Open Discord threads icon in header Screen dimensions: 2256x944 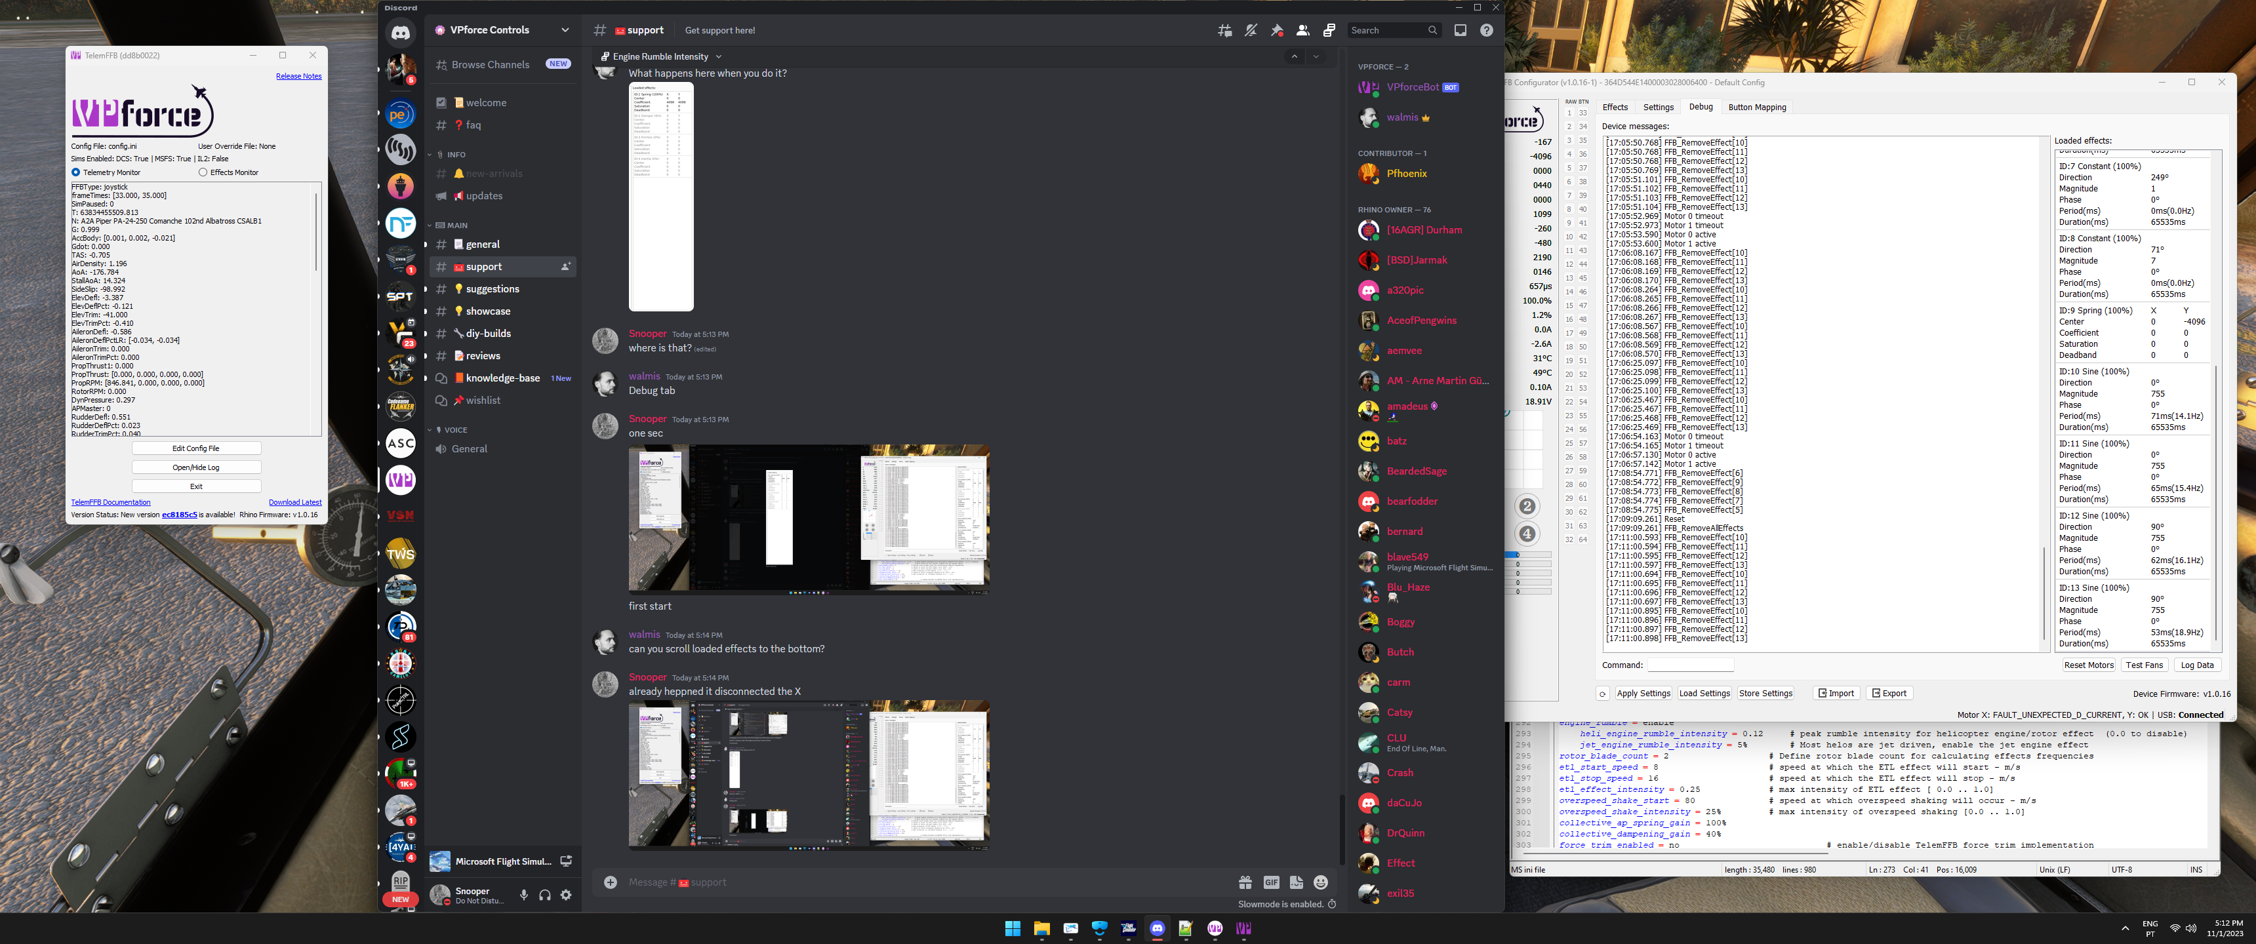[1224, 31]
